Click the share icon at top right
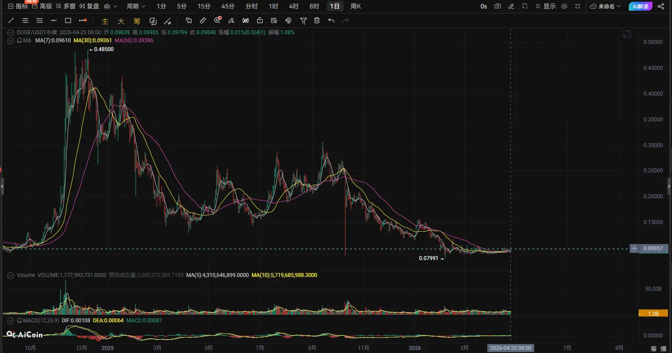Image resolution: width=672 pixels, height=353 pixels. click(661, 6)
